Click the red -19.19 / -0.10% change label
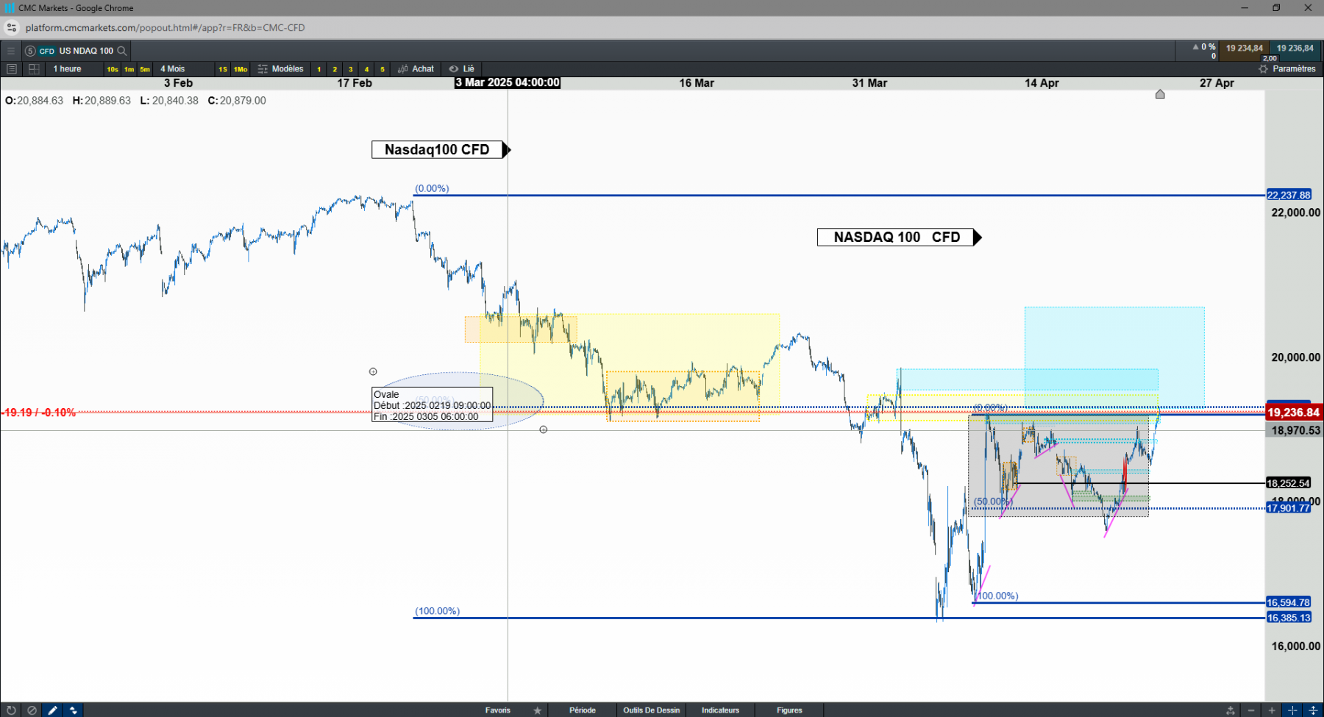This screenshot has width=1324, height=717. pyautogui.click(x=40, y=413)
